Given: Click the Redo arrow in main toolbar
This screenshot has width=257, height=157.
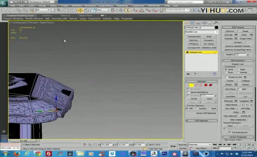Looking at the screenshot, I should pos(11,10).
